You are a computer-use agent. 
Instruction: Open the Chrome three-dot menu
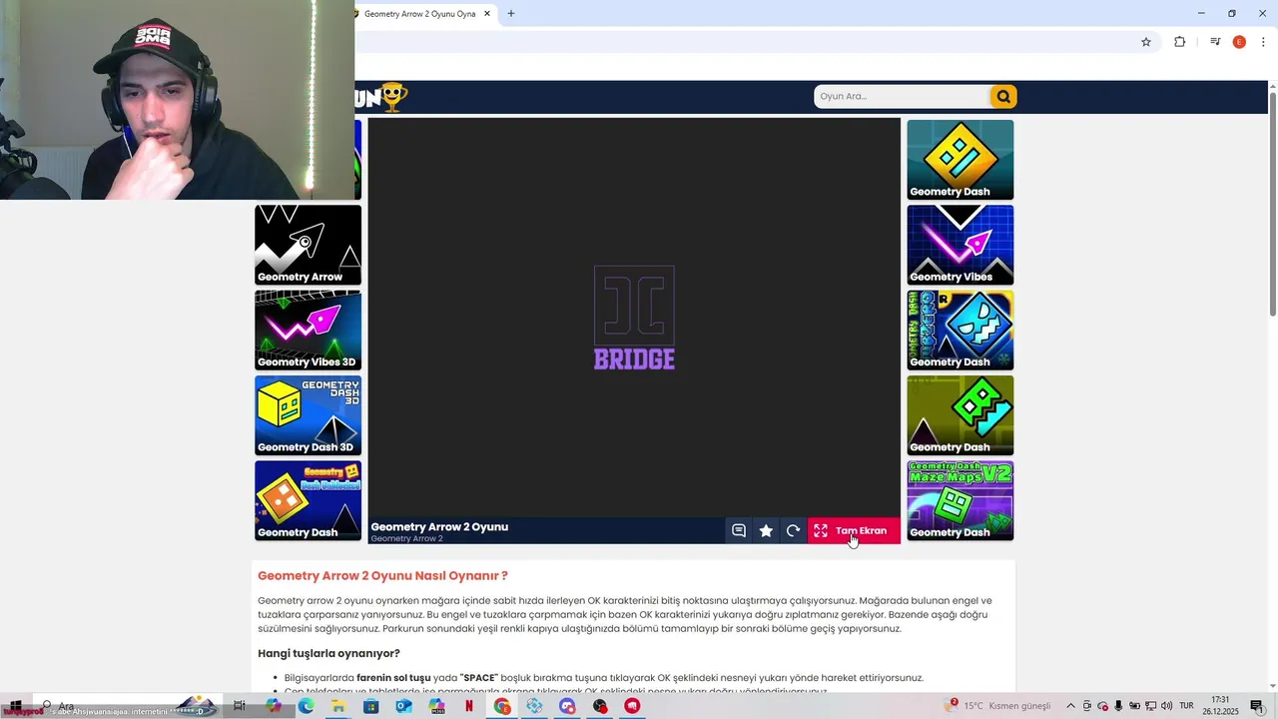(1263, 42)
